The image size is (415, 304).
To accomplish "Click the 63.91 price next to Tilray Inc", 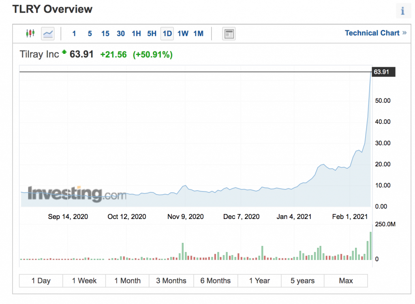I will [81, 54].
